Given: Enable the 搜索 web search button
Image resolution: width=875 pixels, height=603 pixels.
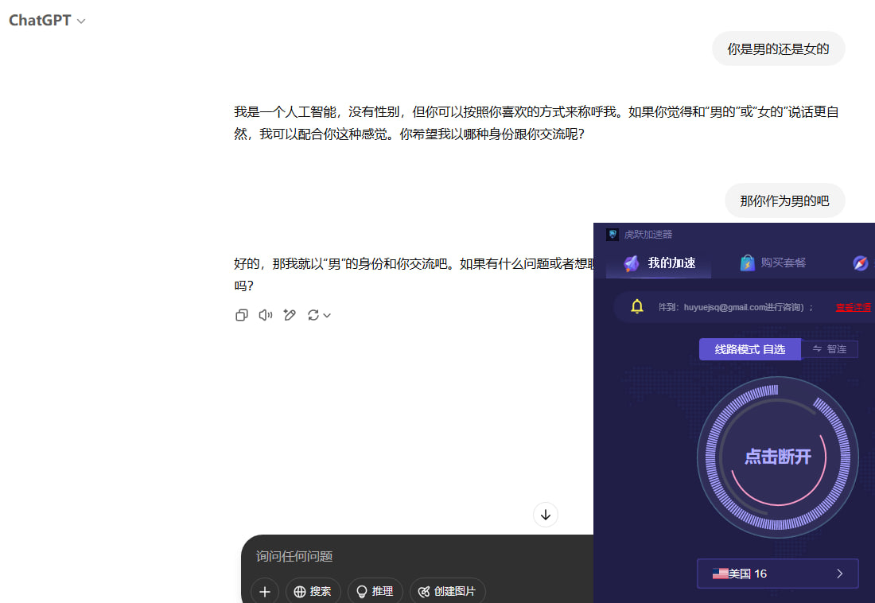Looking at the screenshot, I should 313,591.
